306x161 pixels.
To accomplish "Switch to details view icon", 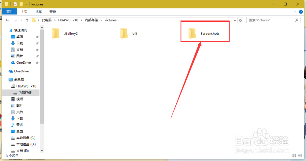I will pos(294,155).
